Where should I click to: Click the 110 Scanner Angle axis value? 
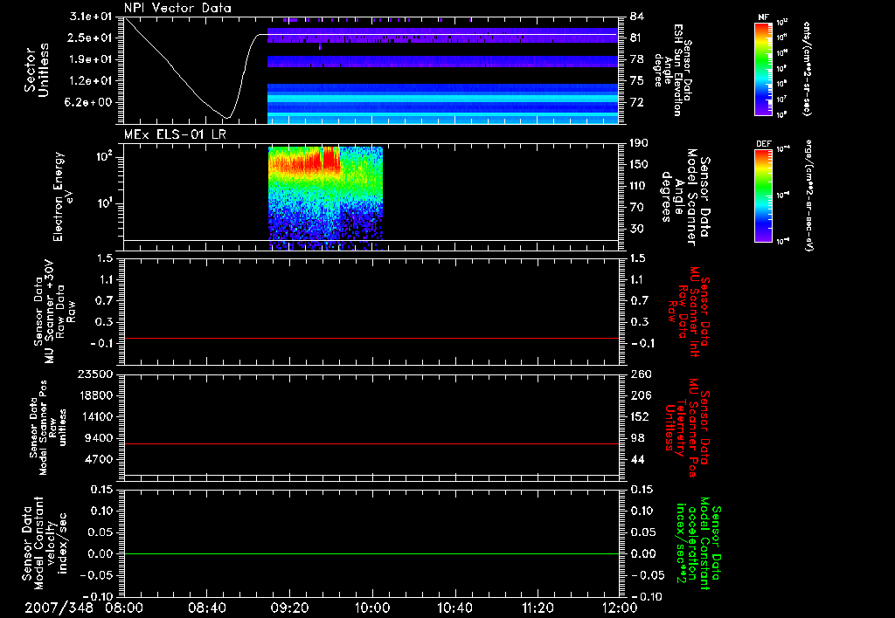coord(639,186)
